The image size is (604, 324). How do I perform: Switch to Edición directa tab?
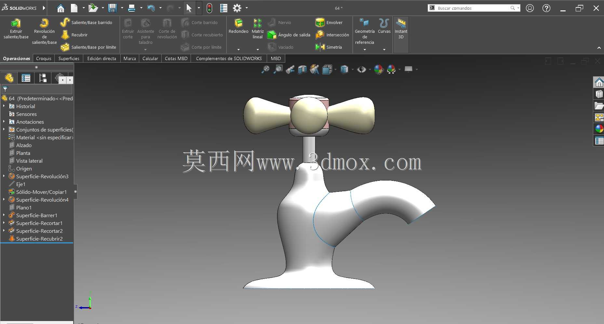(x=101, y=58)
